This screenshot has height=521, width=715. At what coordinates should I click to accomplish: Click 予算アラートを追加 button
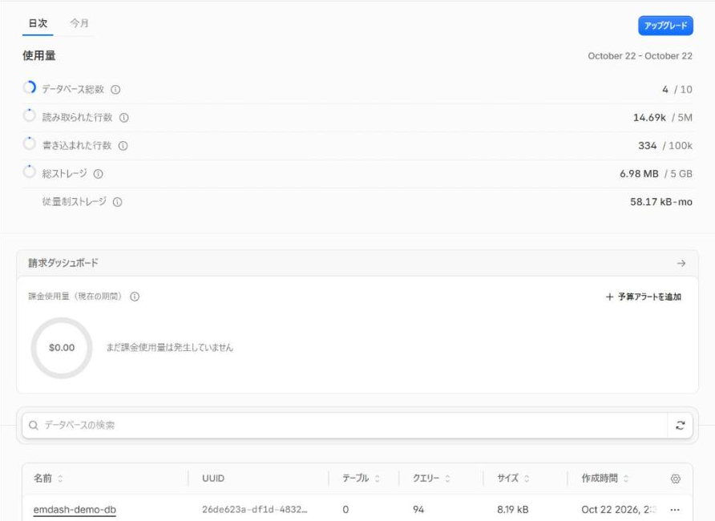[644, 297]
